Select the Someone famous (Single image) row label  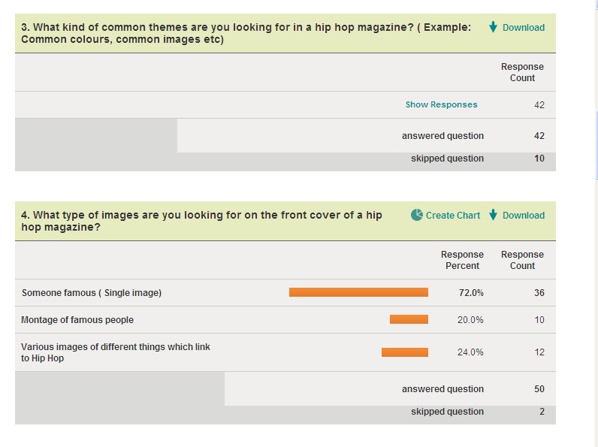pyautogui.click(x=92, y=292)
